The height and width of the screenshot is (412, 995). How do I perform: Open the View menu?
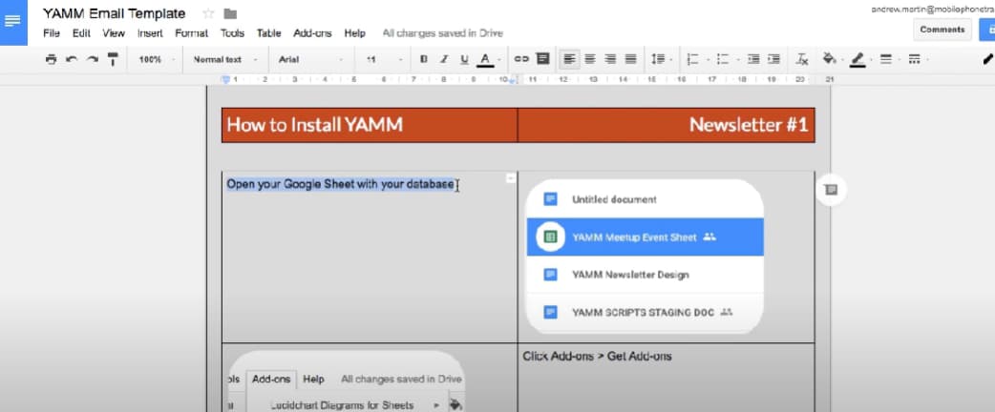click(114, 33)
